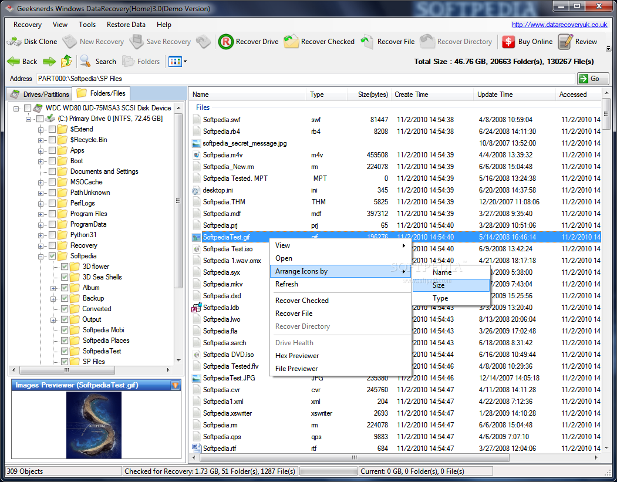617x482 pixels.
Task: Click the SoftpediaTest.gif file icon
Action: 196,237
